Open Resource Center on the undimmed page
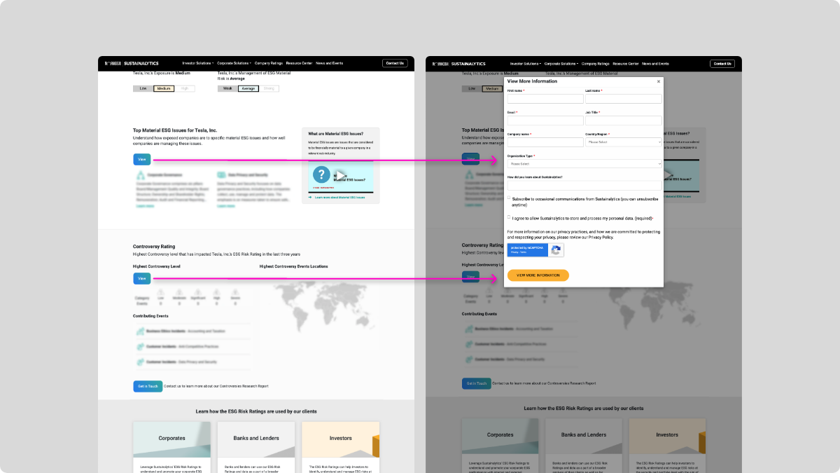This screenshot has height=473, width=840. (299, 63)
